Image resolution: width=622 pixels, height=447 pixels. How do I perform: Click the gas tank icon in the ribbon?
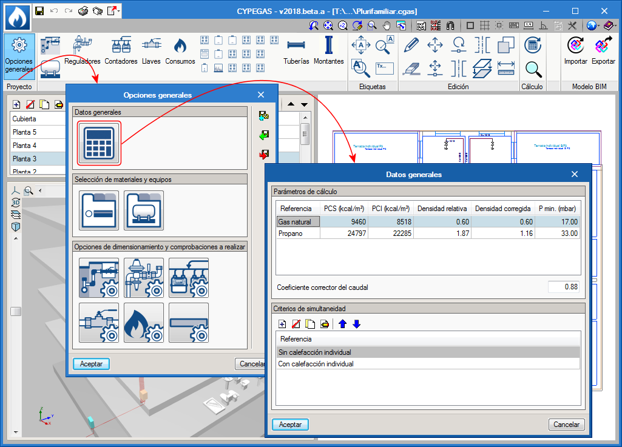coord(50,69)
